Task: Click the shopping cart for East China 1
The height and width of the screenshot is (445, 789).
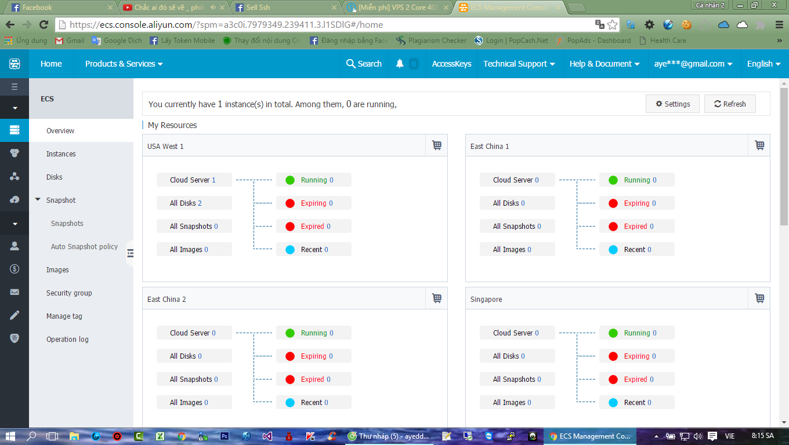Action: coord(759,145)
